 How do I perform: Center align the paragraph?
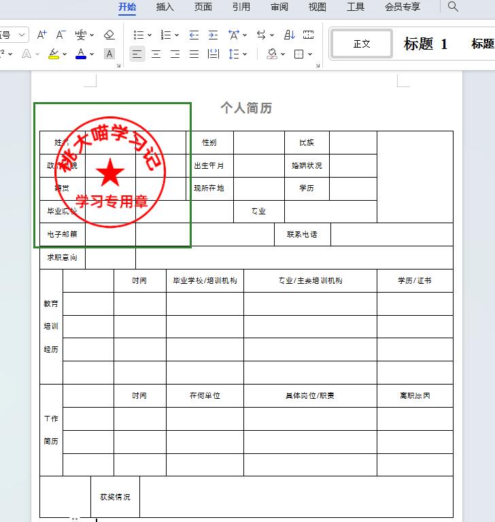pyautogui.click(x=156, y=54)
